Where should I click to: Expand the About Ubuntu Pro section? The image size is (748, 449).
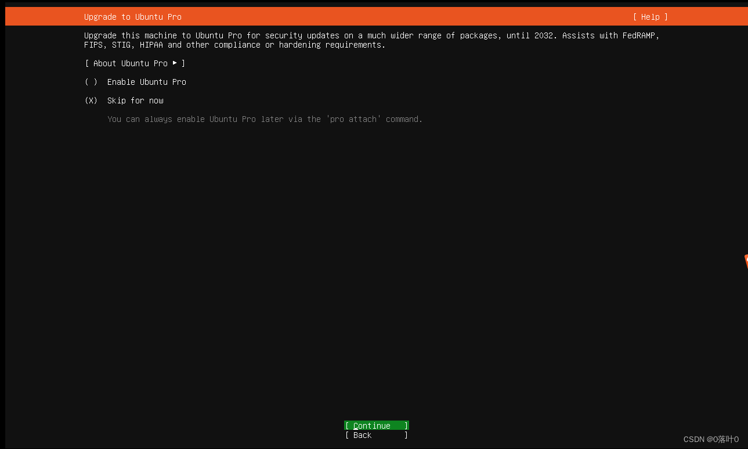[135, 63]
